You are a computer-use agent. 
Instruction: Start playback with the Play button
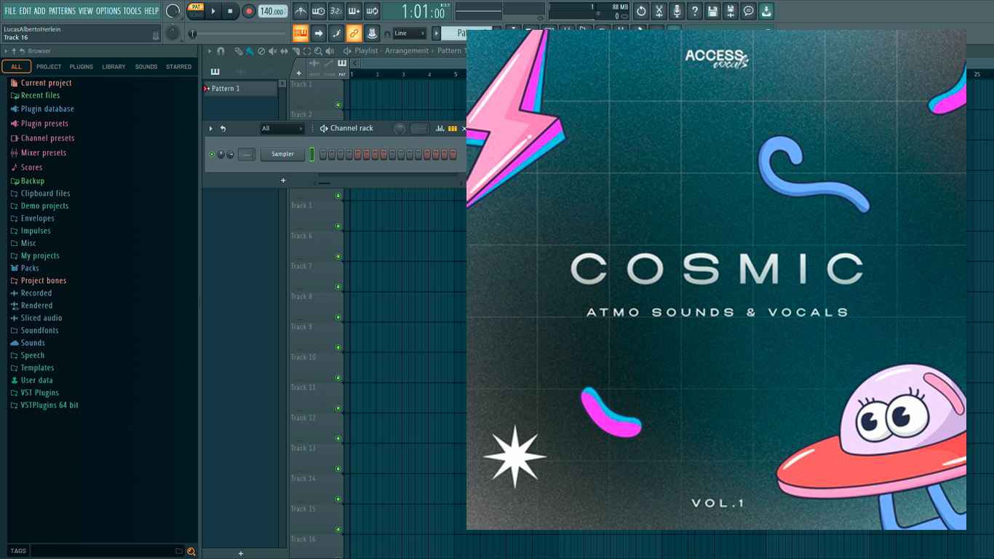213,11
